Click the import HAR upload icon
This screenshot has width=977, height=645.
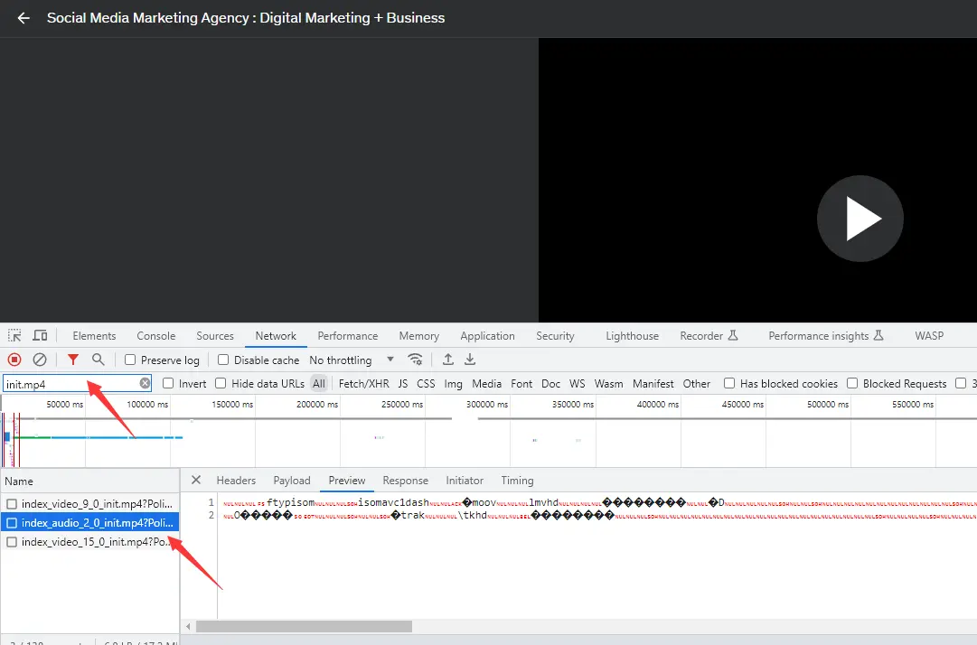[448, 360]
